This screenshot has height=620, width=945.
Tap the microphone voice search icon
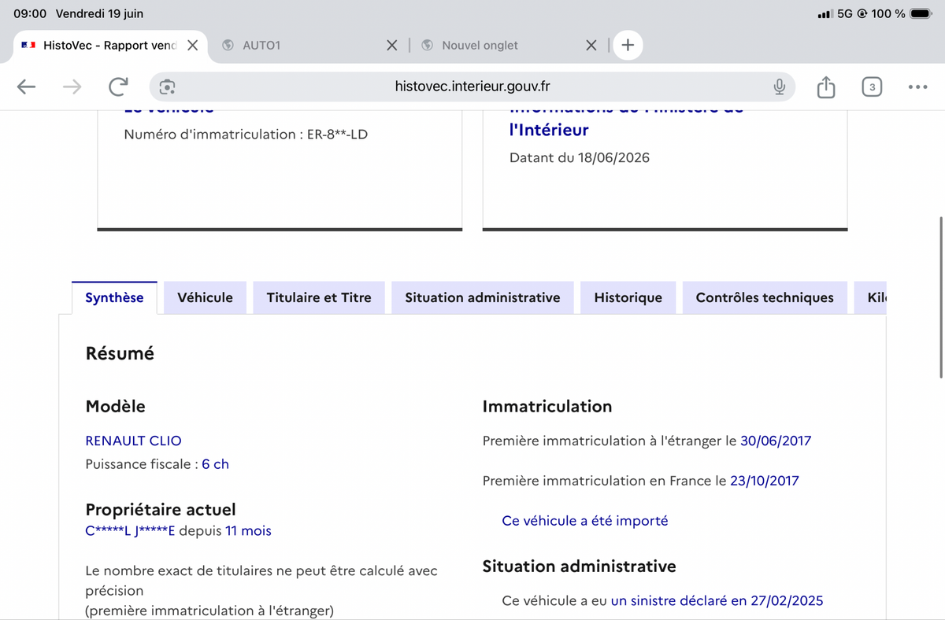click(779, 87)
